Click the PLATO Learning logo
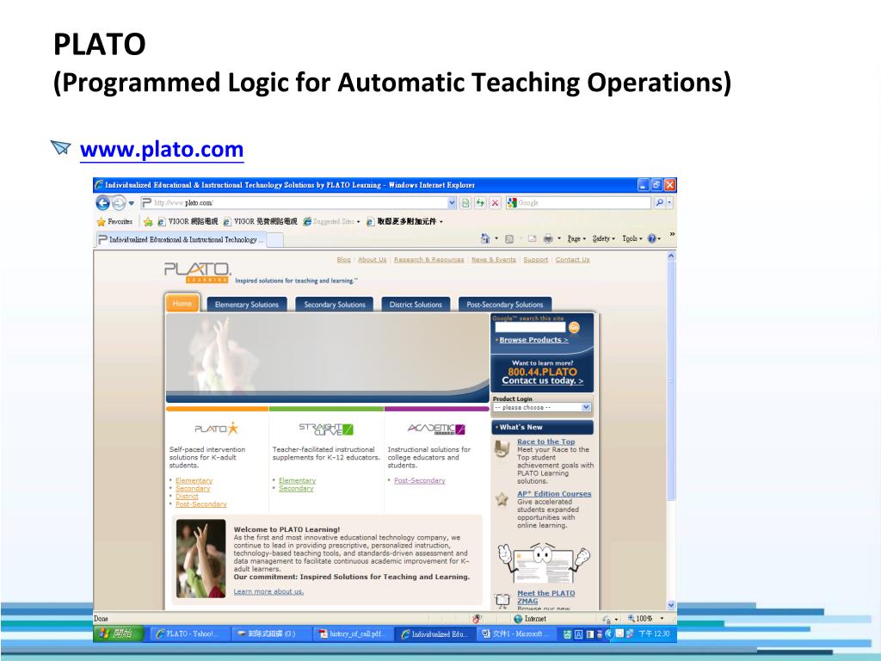Screen dimensions: 881x661 coord(197,272)
